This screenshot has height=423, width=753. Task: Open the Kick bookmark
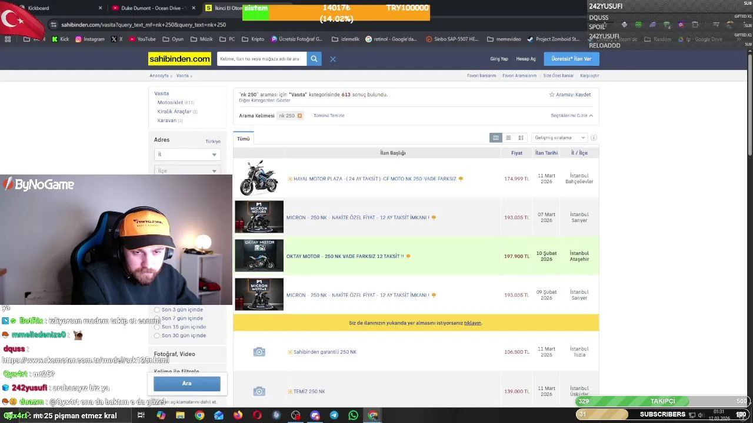click(x=61, y=39)
